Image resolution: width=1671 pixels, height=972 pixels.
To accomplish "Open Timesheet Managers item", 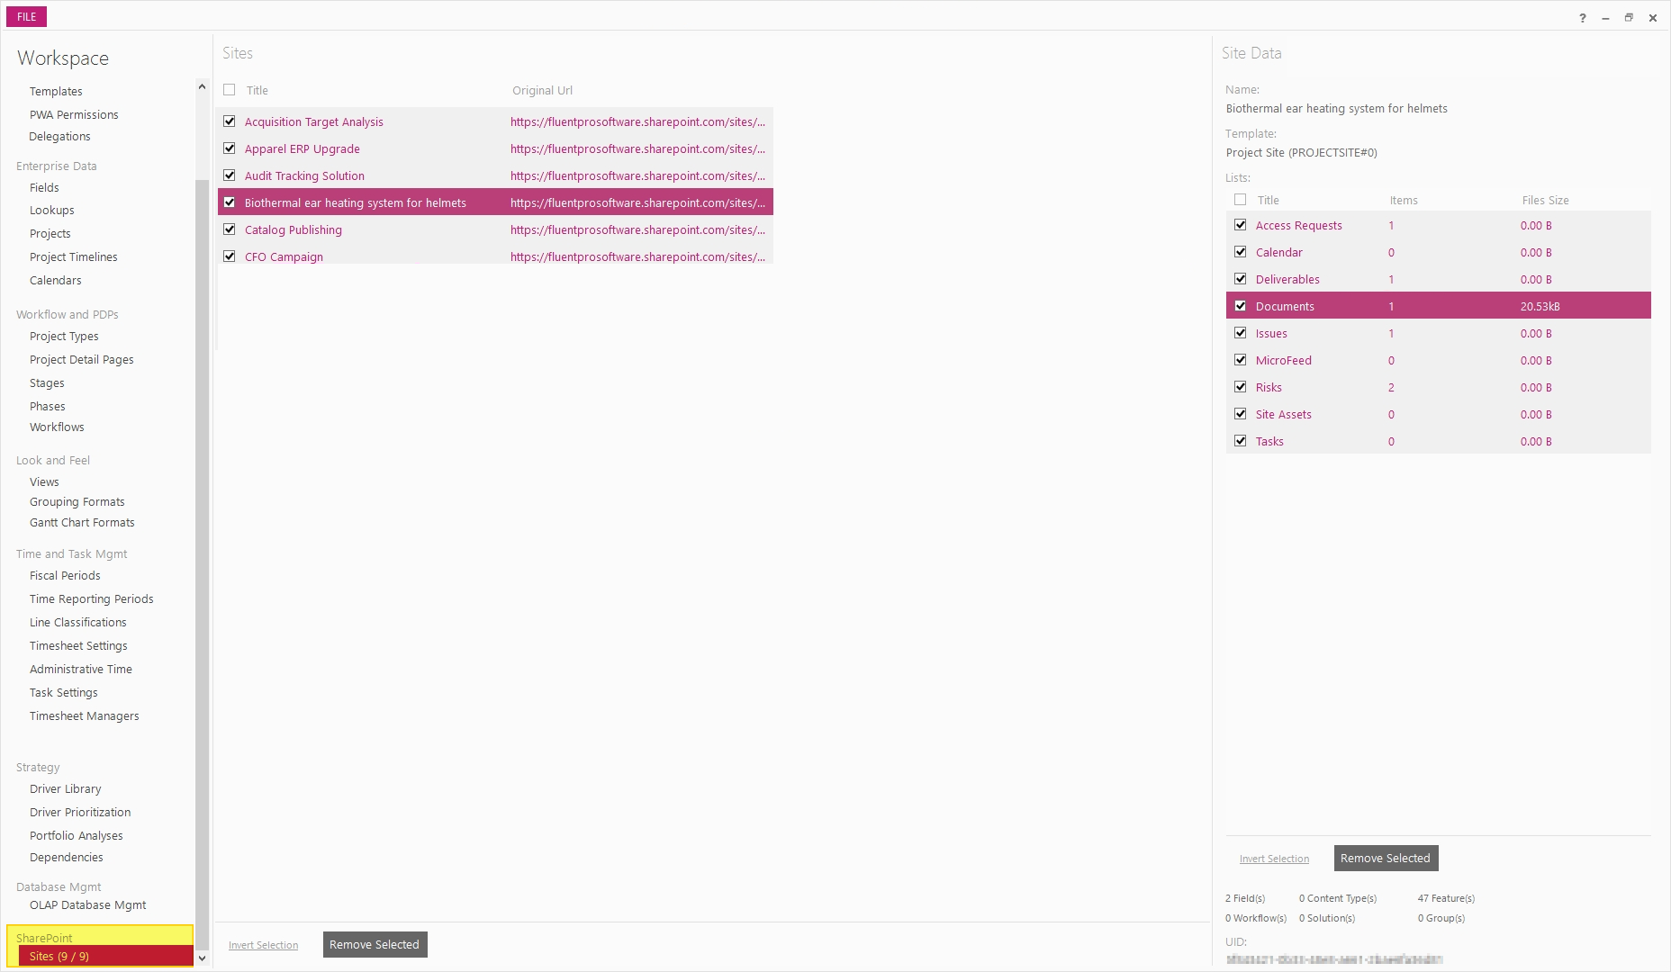I will 85,715.
